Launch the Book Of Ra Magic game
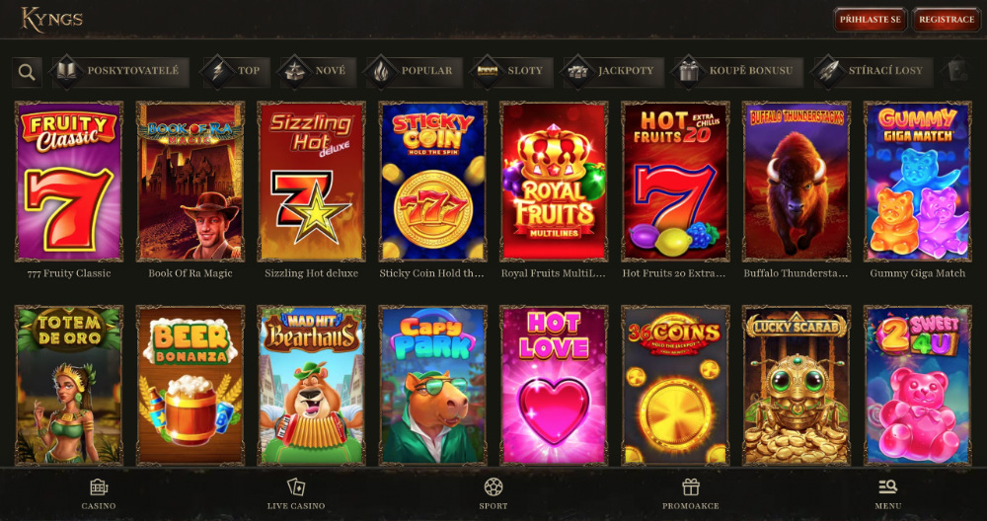This screenshot has height=521, width=987. pyautogui.click(x=190, y=182)
